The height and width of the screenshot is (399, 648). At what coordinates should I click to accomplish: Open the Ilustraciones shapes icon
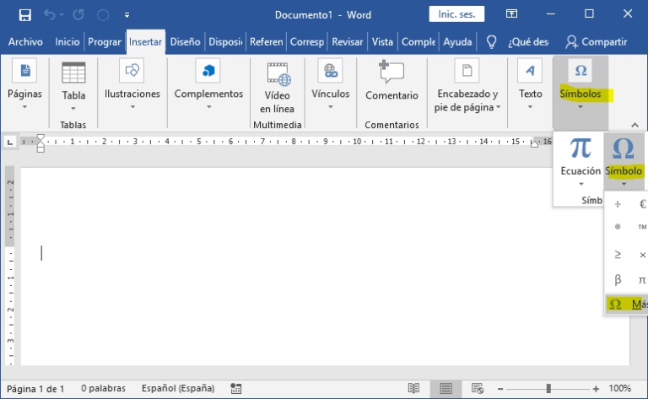[132, 71]
